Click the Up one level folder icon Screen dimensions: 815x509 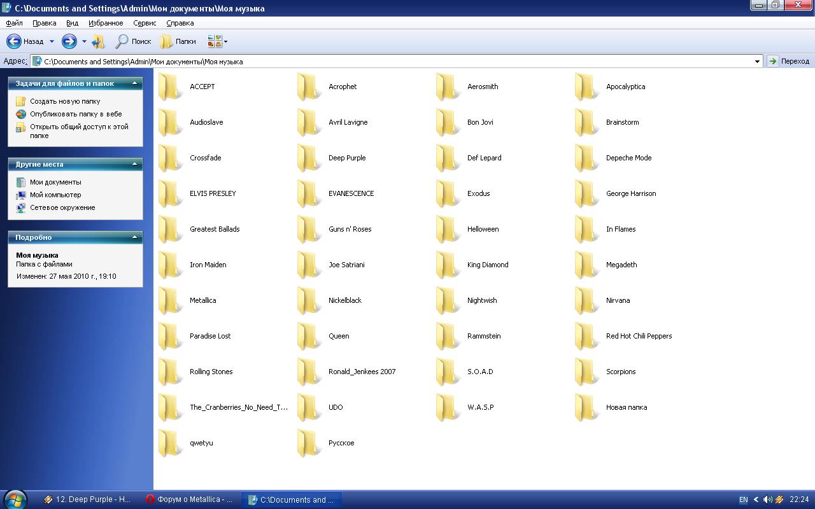pyautogui.click(x=98, y=42)
